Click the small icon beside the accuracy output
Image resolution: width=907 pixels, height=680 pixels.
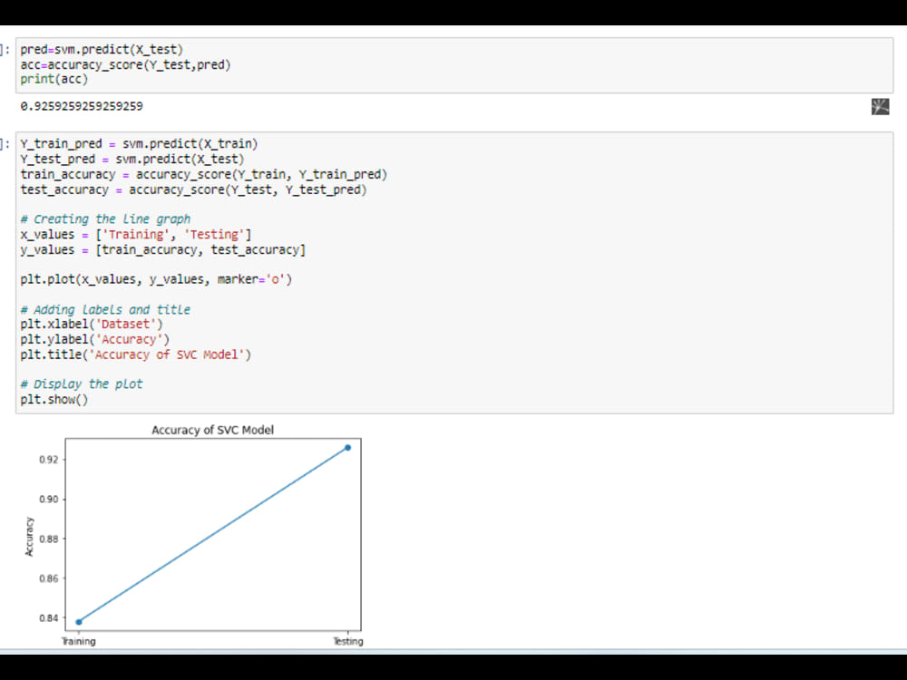pyautogui.click(x=880, y=106)
